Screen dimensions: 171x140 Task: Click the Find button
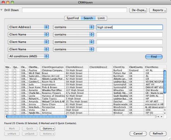click(154, 57)
